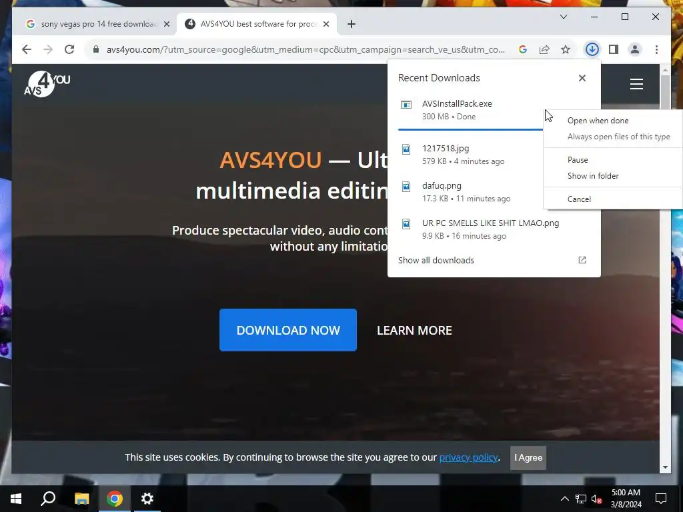
Task: Click the AVS4YOU logo
Action: pyautogui.click(x=47, y=83)
